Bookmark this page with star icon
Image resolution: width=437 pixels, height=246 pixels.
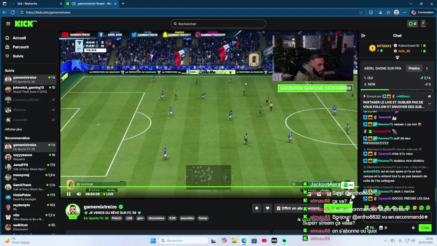tap(361, 12)
